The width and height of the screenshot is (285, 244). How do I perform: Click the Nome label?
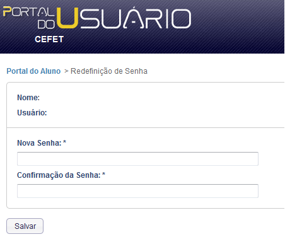coord(28,98)
